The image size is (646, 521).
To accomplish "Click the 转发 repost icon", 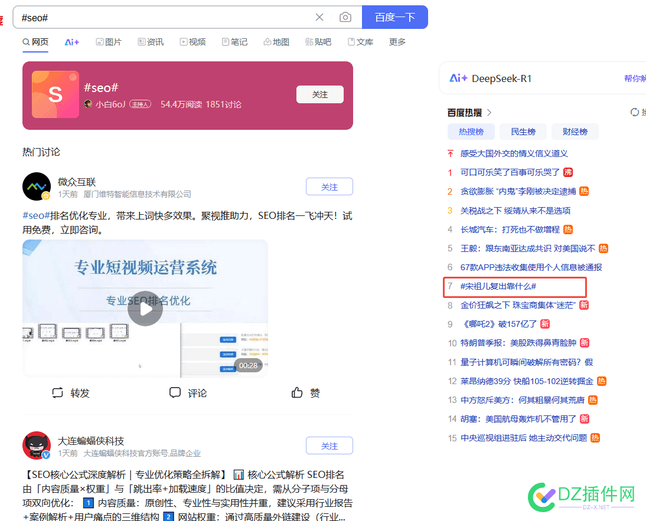I will 58,392.
